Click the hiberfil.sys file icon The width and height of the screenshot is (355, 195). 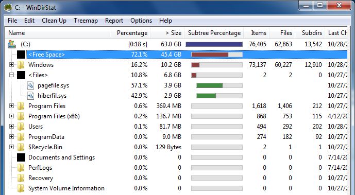point(31,96)
